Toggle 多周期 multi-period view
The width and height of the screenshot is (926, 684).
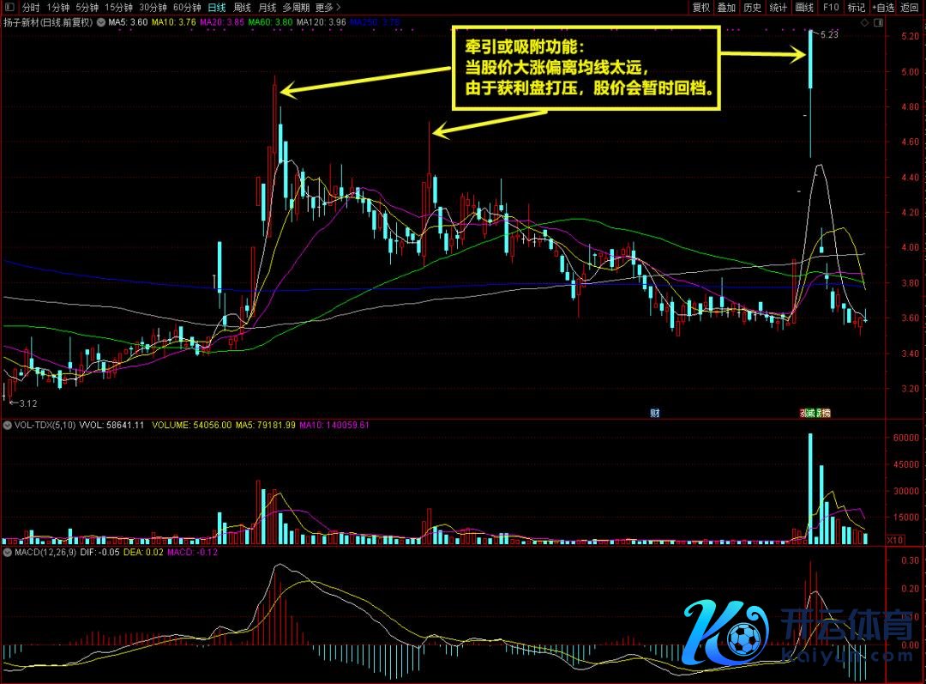(297, 7)
